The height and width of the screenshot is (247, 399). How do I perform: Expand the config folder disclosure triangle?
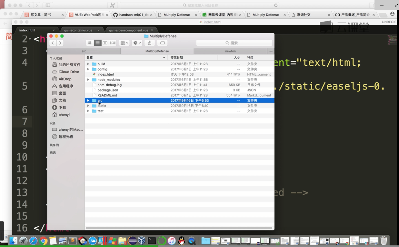coord(88,69)
